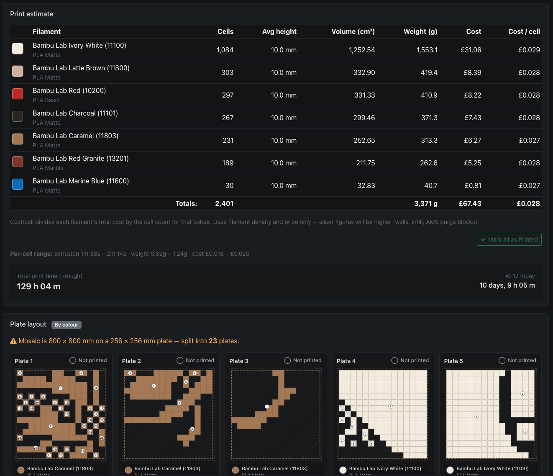Screen dimensions: 553x476
Task: Click the Ivory White volume 1,252.54
Action: point(362,50)
